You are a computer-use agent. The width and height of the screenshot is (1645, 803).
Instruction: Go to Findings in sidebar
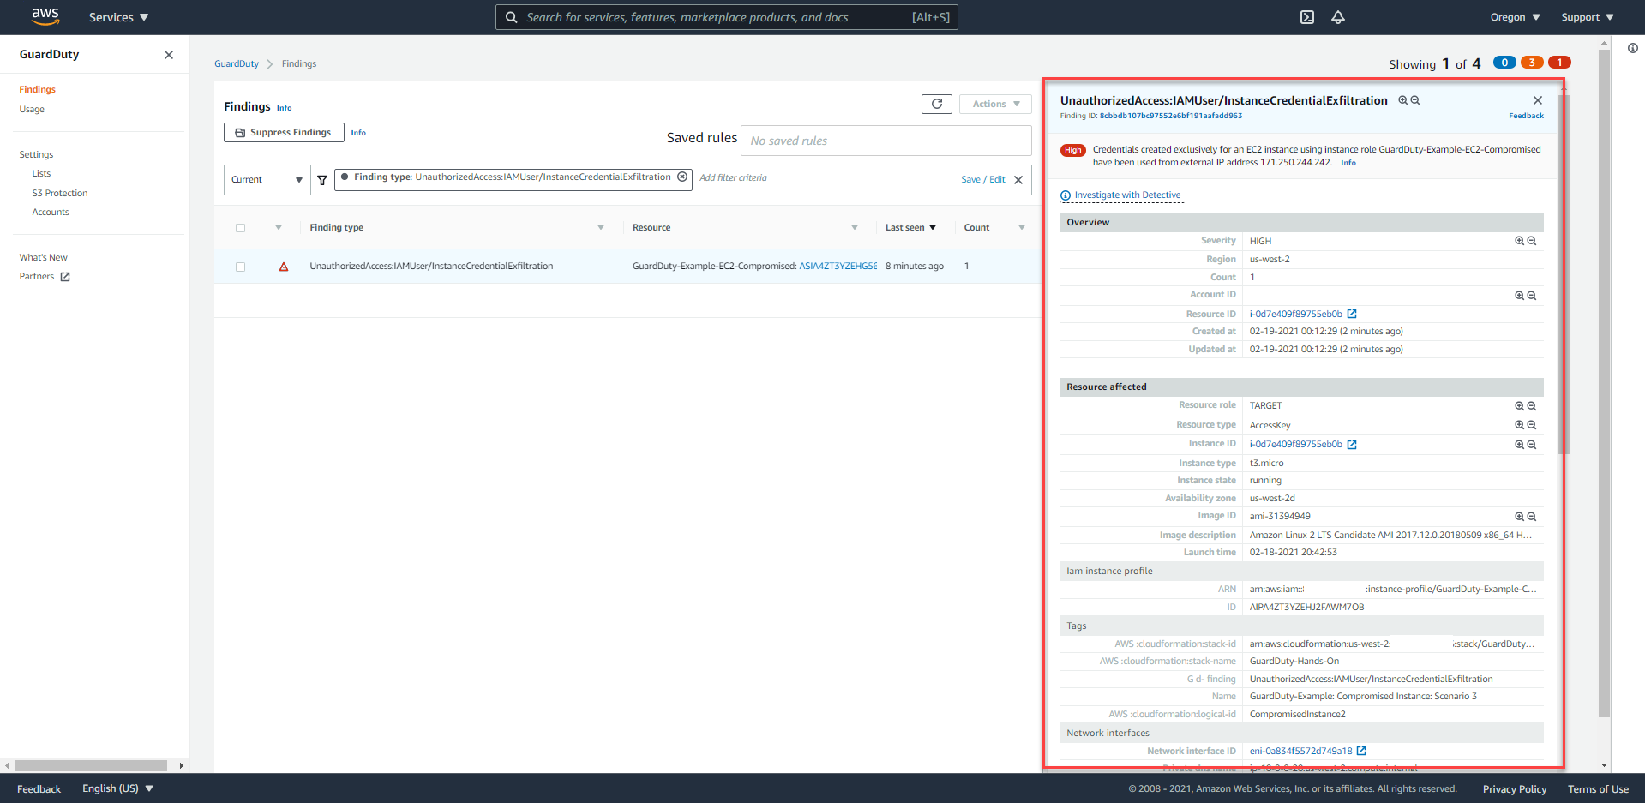[x=38, y=89]
